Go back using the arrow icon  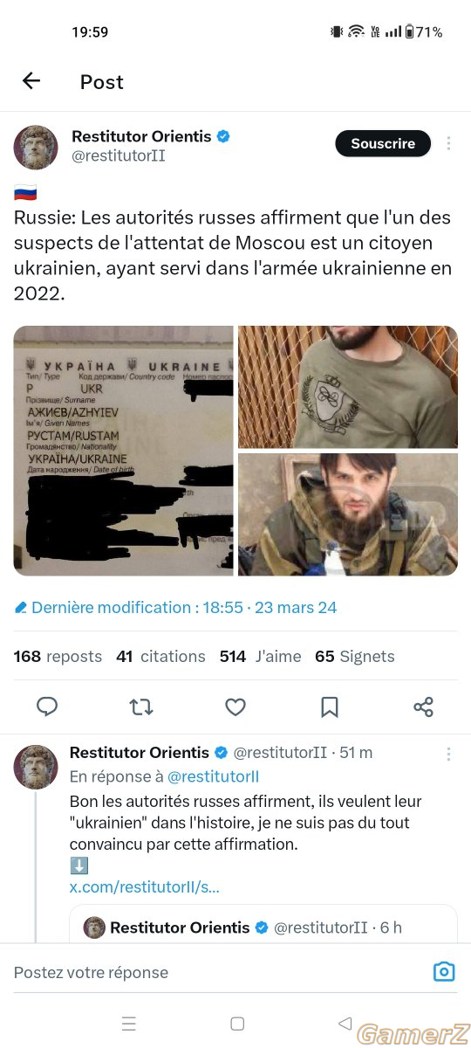[31, 81]
